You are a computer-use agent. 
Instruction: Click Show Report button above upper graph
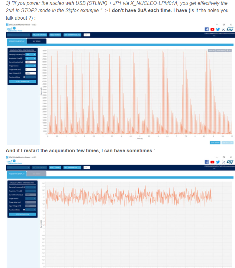coord(221,50)
